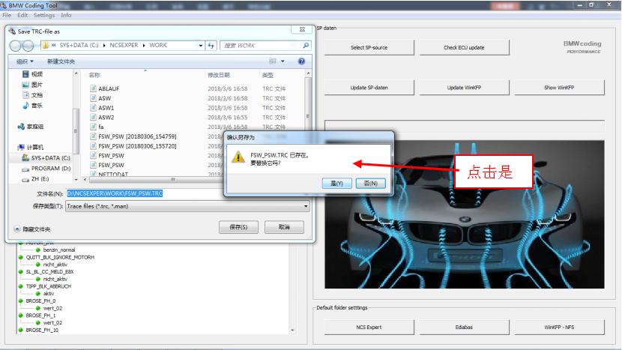
Task: Click the refresh icon beside the address bar
Action: [x=211, y=46]
